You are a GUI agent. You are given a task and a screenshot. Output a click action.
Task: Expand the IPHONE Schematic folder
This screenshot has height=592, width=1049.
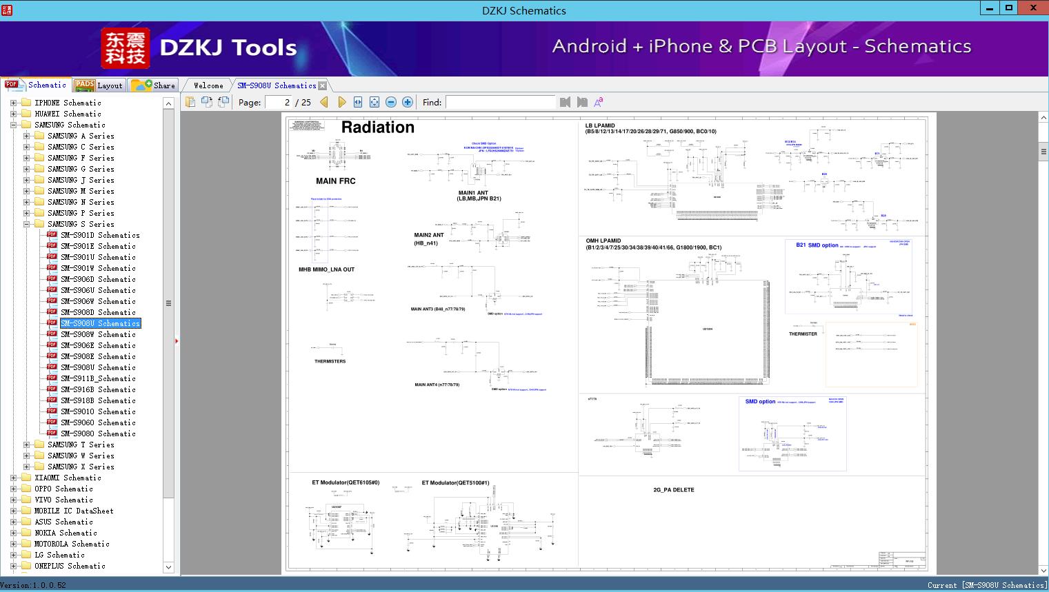[13, 103]
